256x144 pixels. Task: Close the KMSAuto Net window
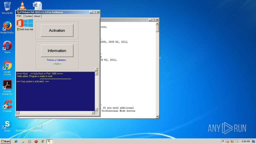coord(98,12)
